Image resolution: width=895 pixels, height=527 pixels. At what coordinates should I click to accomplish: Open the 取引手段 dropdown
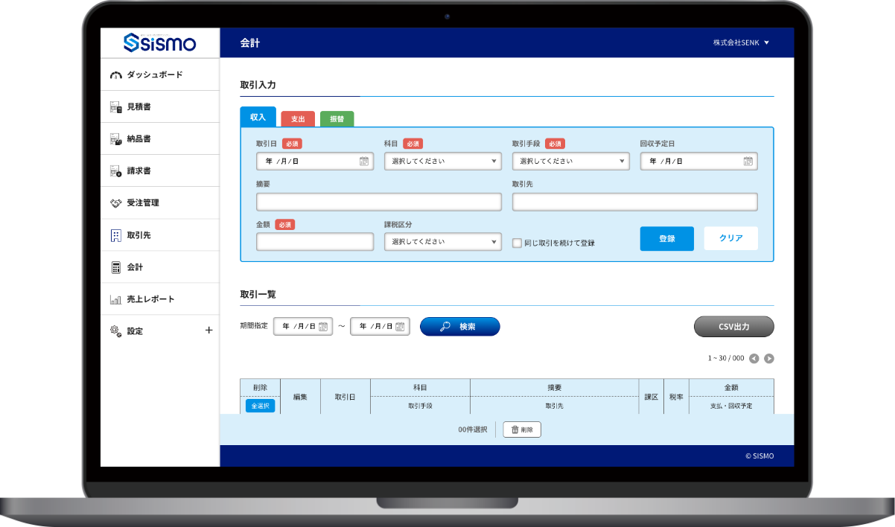pyautogui.click(x=570, y=162)
